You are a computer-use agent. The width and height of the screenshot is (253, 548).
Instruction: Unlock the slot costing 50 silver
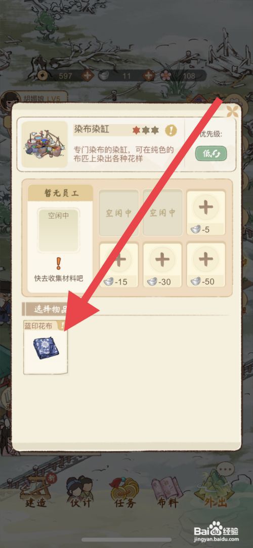[x=206, y=265]
